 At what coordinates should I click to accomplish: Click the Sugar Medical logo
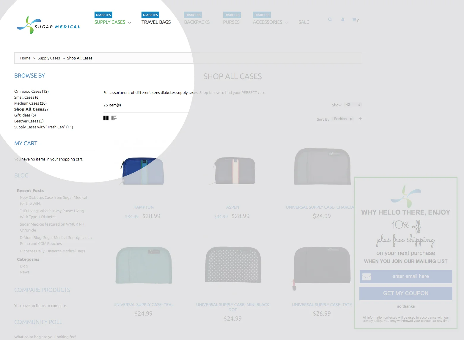point(48,25)
